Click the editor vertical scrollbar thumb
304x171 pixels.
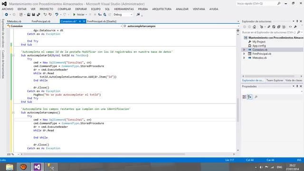(238, 110)
